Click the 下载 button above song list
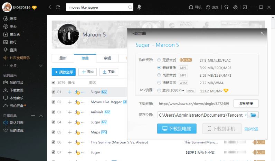The height and width of the screenshot is (161, 275). [109, 72]
